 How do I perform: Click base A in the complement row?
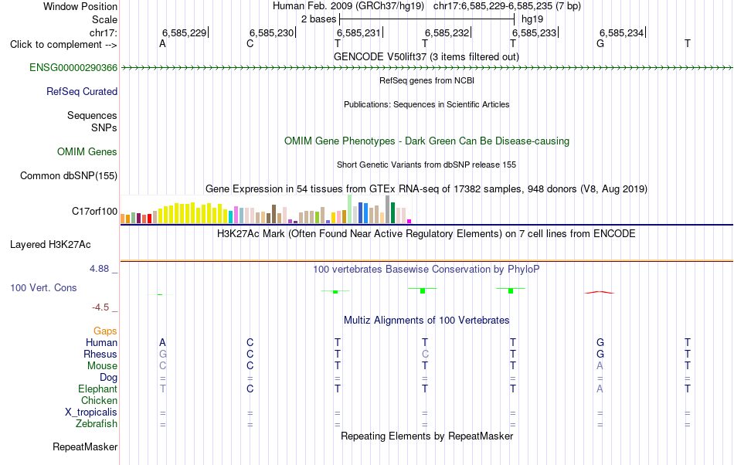coord(162,43)
